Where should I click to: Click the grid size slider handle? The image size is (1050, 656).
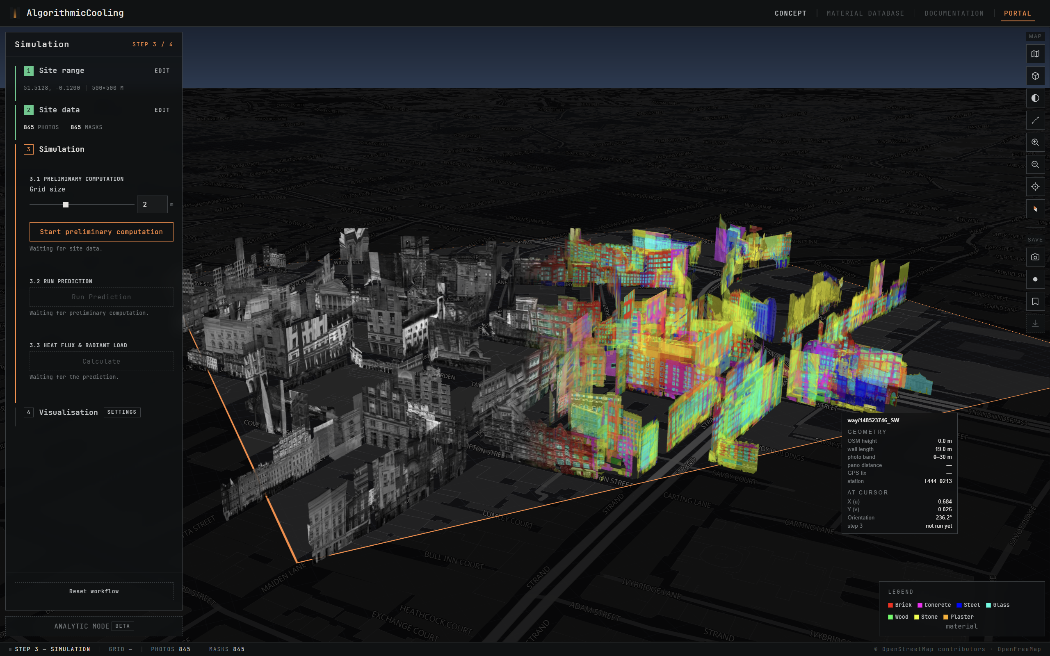point(66,204)
